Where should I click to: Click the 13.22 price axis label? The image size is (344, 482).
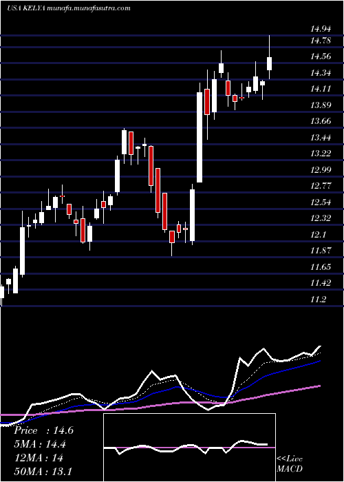coord(321,153)
